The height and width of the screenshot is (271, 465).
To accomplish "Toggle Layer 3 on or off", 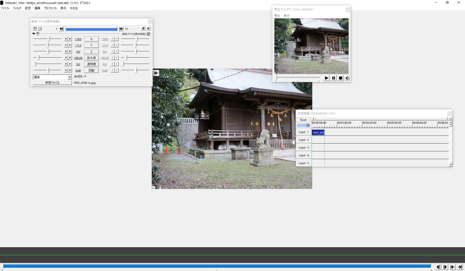I will click(303, 147).
